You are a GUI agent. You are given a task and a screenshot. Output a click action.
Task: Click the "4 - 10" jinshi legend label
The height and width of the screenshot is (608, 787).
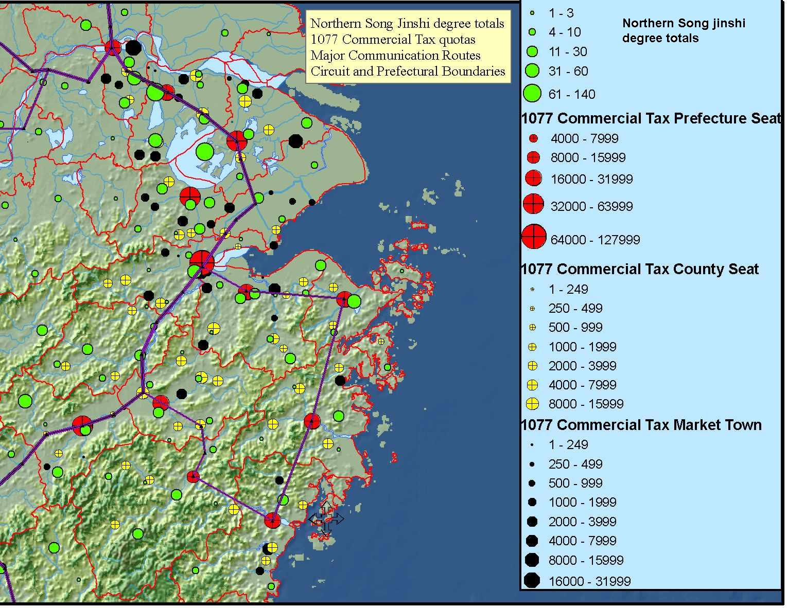pyautogui.click(x=565, y=32)
